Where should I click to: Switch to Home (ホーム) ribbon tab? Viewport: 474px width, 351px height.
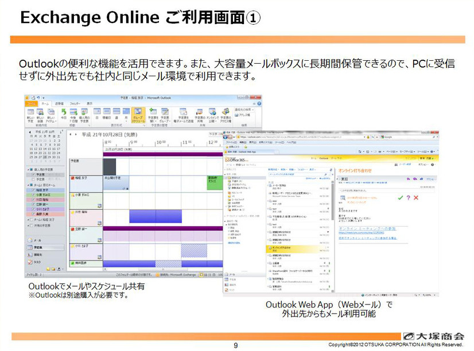pos(45,104)
